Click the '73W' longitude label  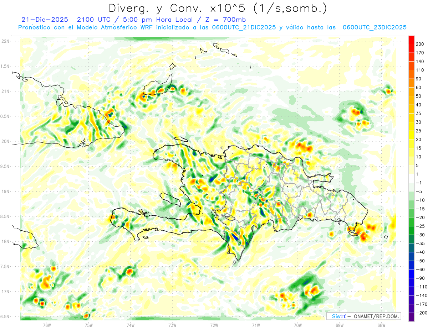(x=172, y=325)
